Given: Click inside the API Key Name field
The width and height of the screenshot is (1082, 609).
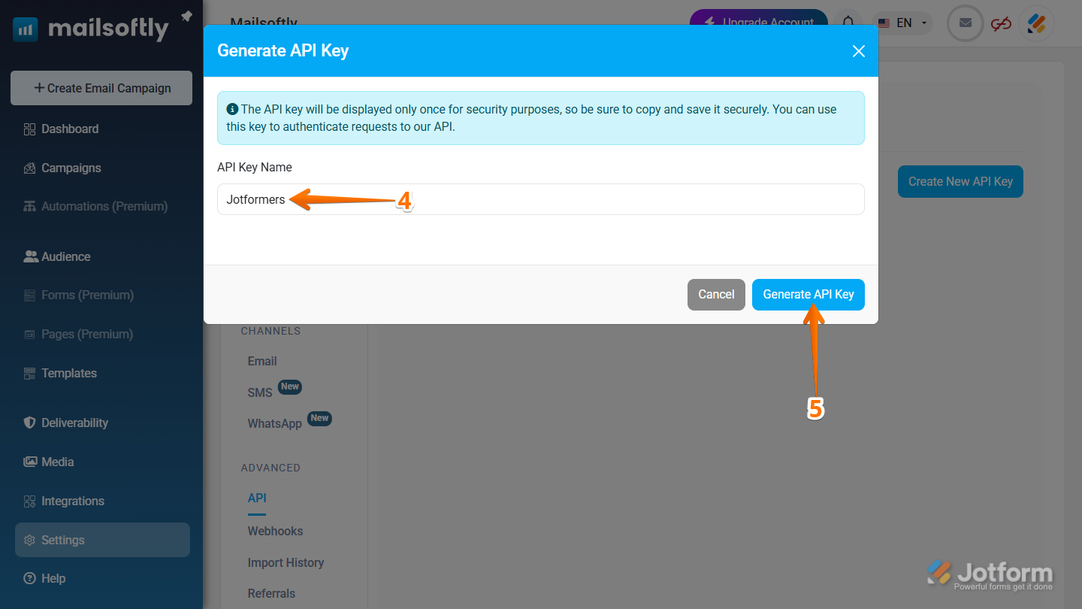Looking at the screenshot, I should [x=540, y=199].
